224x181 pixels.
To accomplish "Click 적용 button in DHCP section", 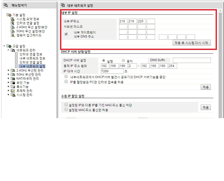I will click(206, 87).
